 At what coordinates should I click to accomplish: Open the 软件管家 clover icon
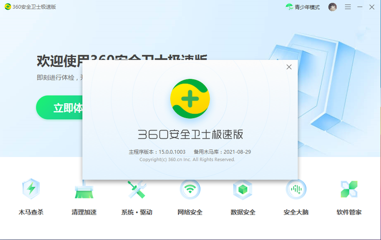point(349,189)
